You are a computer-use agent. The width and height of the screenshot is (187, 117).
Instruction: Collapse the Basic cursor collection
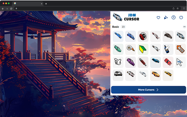pyautogui.click(x=184, y=27)
